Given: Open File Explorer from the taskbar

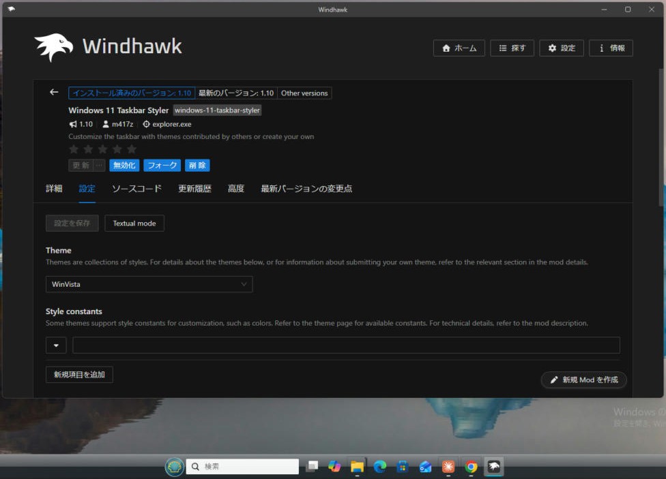Looking at the screenshot, I should 357,467.
